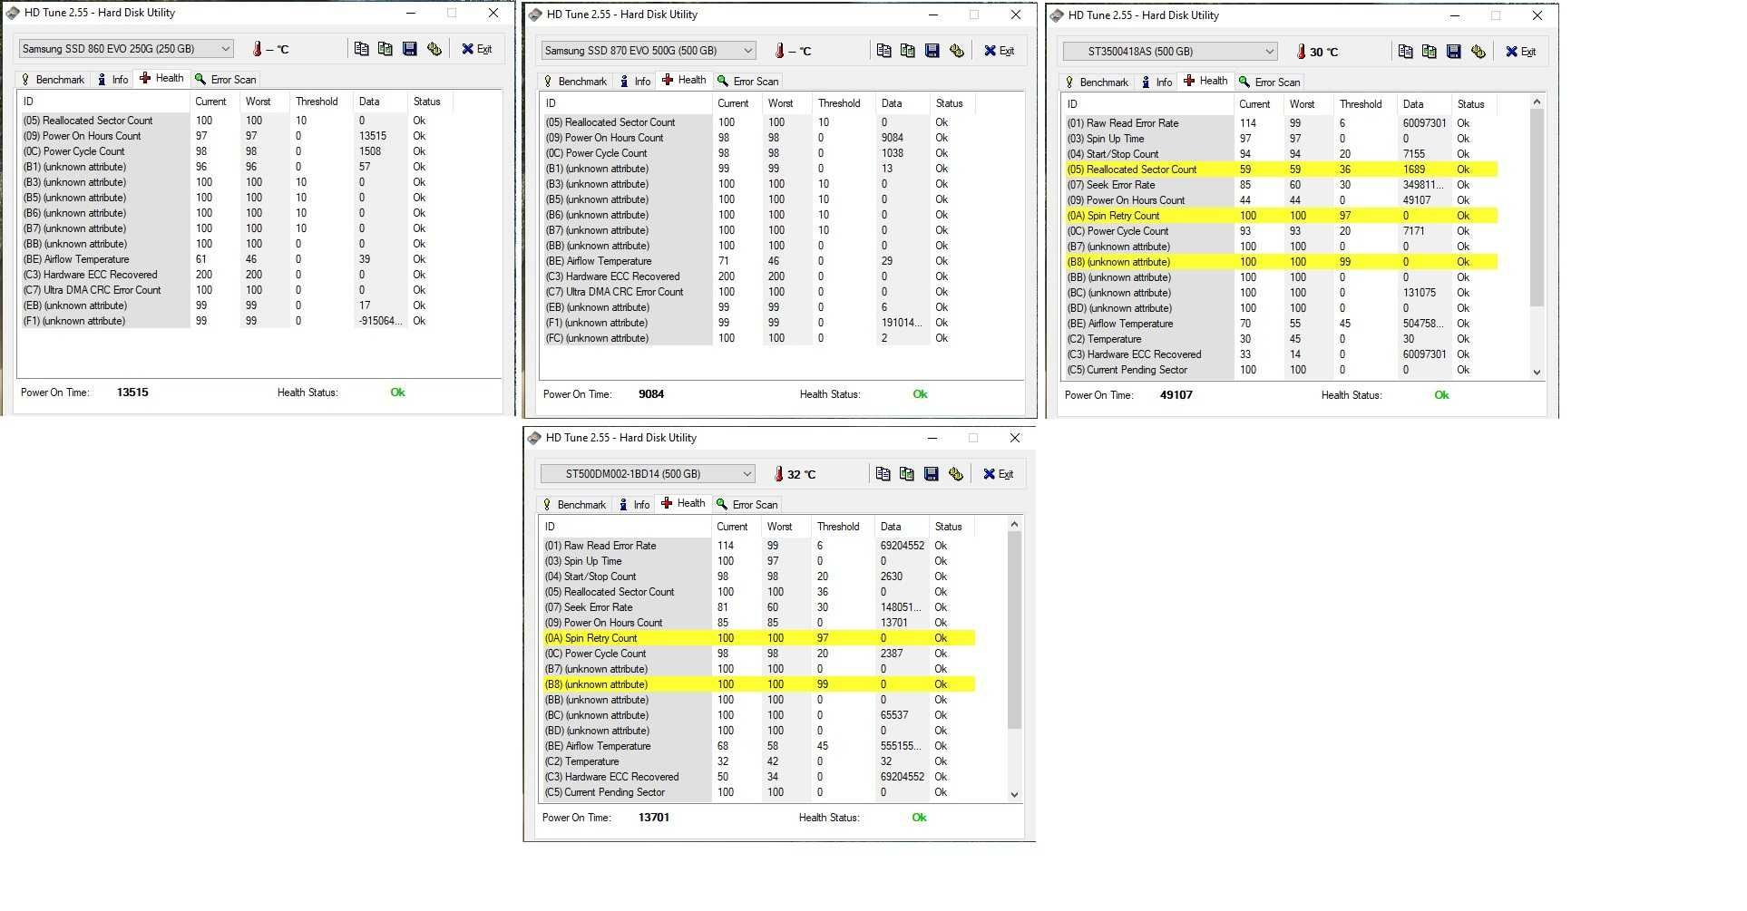1747x911 pixels.
Task: Select Hardware ECC Recovered row in ST3500418AS
Action: pyautogui.click(x=1281, y=354)
